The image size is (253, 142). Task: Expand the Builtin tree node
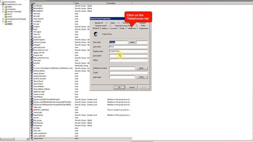3,7
